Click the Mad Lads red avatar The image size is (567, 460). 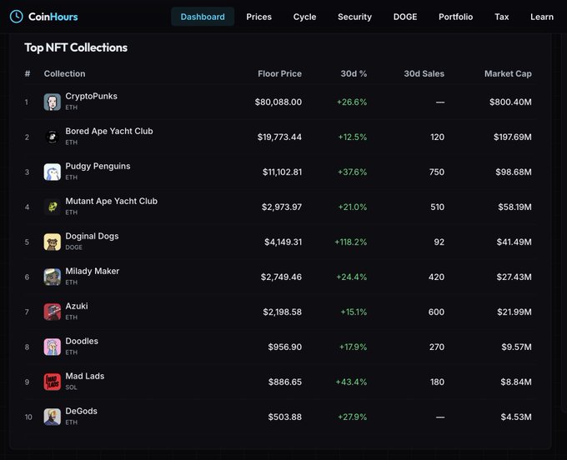point(52,382)
